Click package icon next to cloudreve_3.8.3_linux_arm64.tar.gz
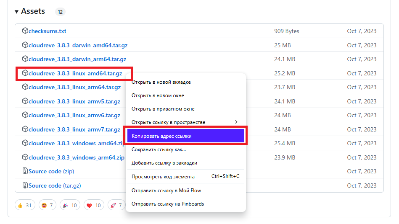Image resolution: width=399 pixels, height=224 pixels. [25, 87]
